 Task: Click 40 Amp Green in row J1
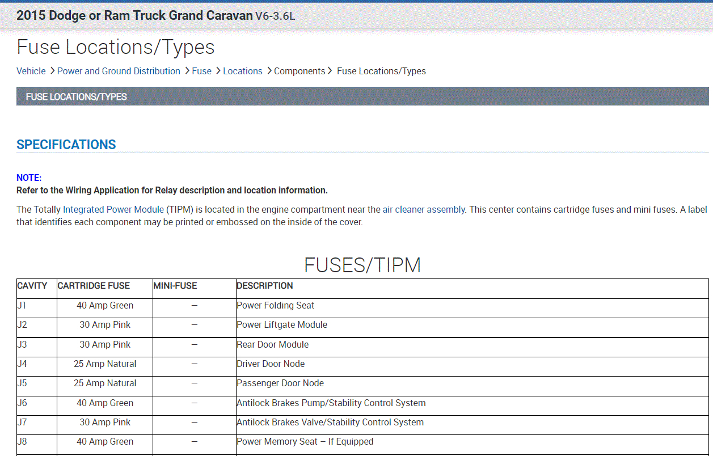pos(105,306)
